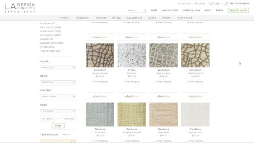This screenshot has width=254, height=143.
Task: Open the Price Range dropdown
Action: pos(58,111)
